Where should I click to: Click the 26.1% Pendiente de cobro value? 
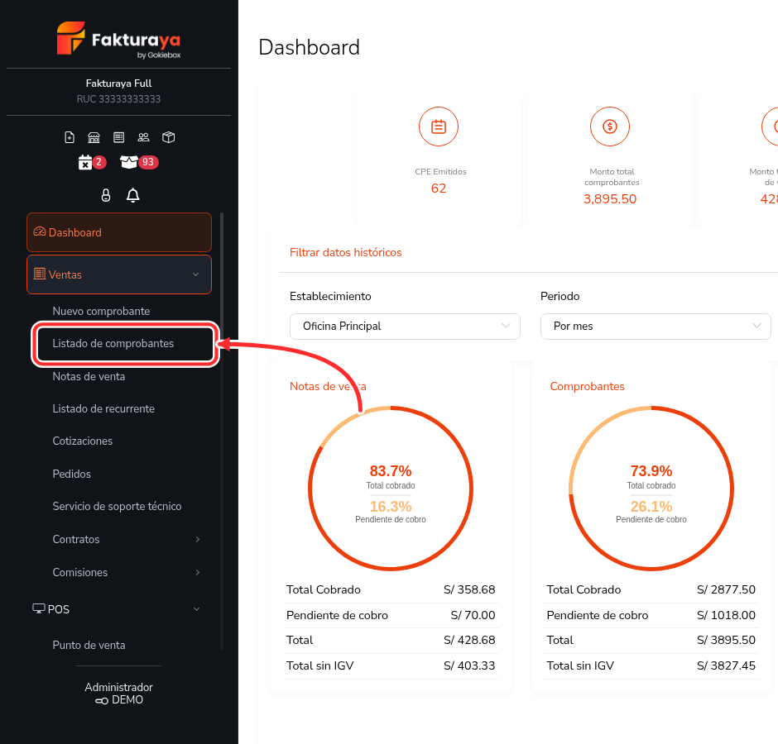651,507
